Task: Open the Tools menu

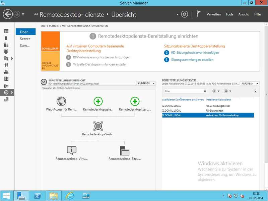Action: pos(229,14)
